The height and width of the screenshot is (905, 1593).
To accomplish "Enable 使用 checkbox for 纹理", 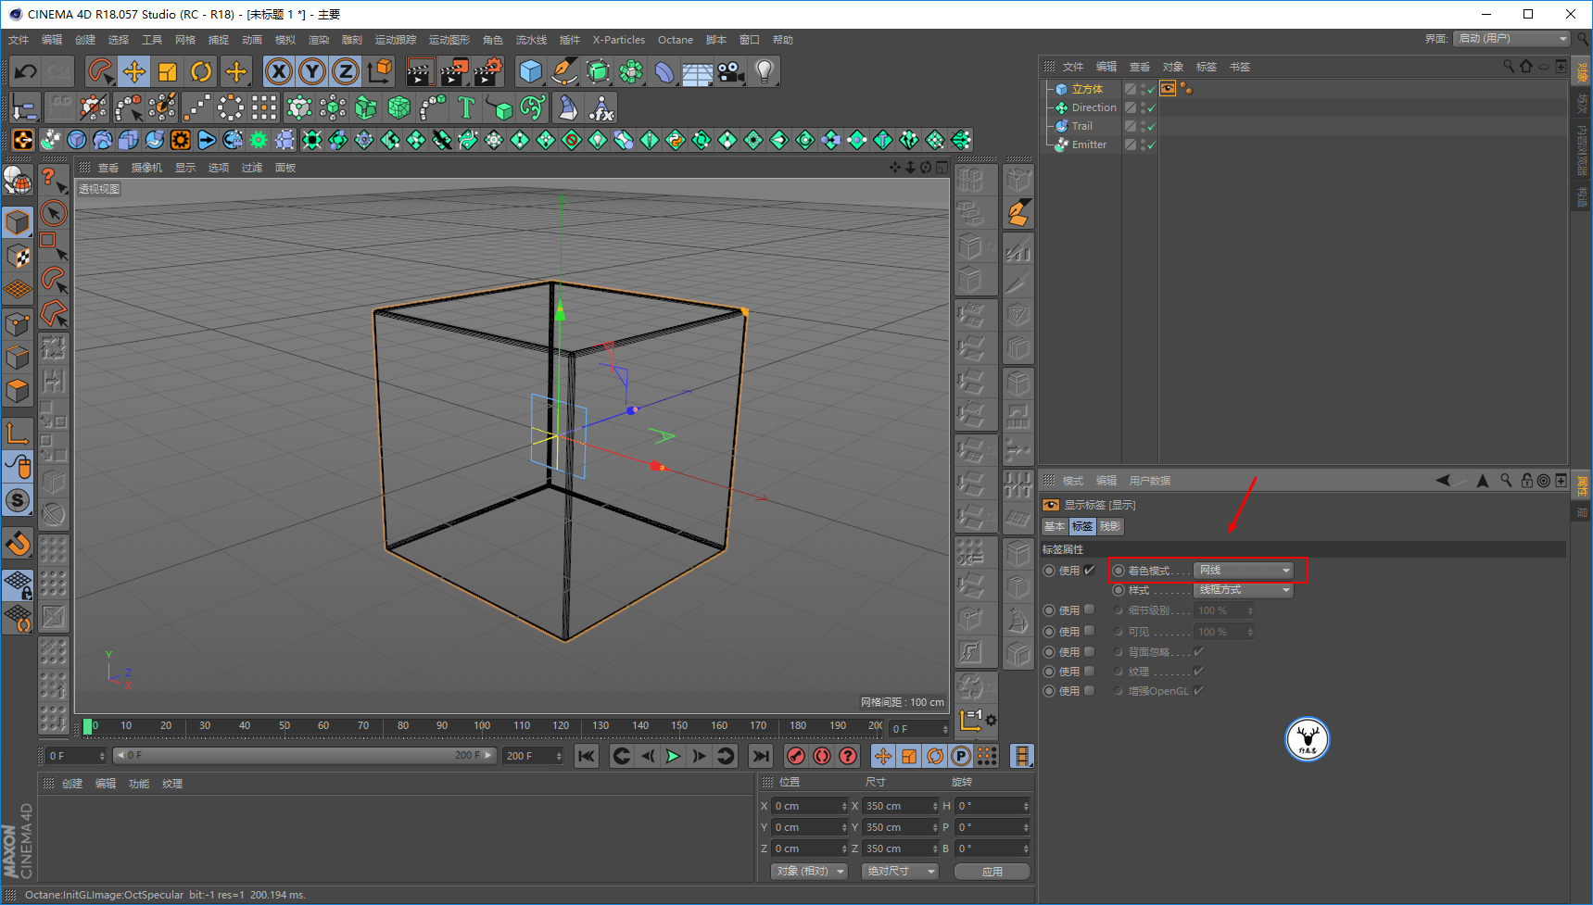I will [1090, 671].
